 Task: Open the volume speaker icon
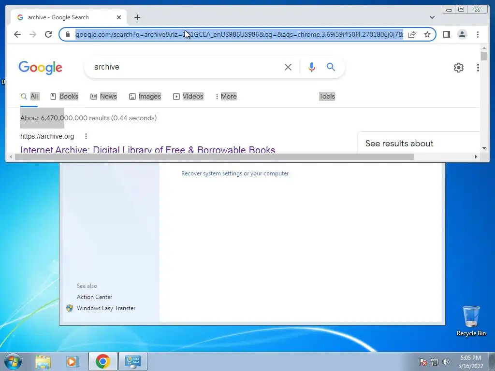pos(446,362)
